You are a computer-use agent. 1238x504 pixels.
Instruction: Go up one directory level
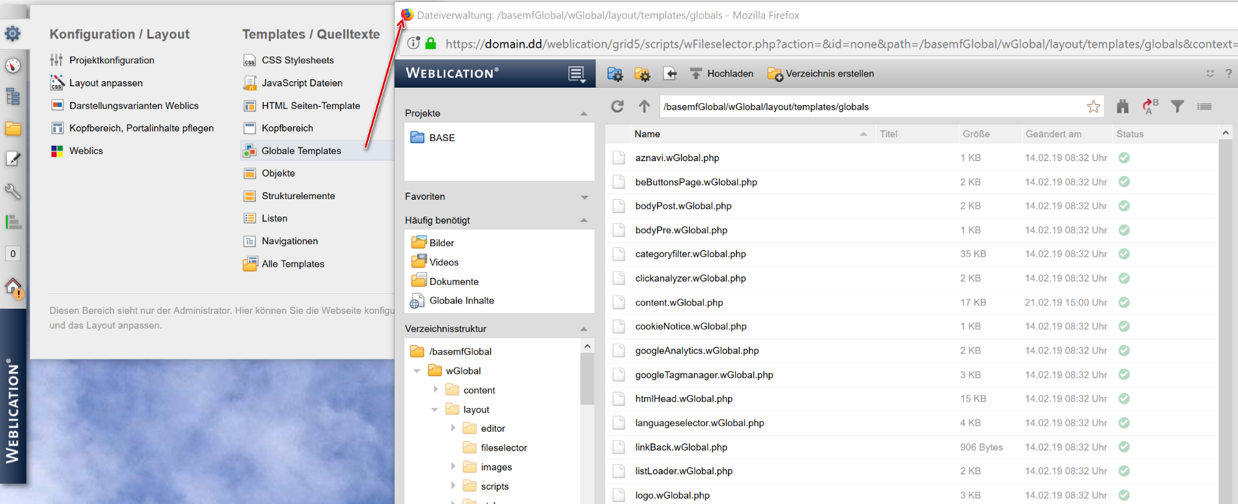coord(644,106)
